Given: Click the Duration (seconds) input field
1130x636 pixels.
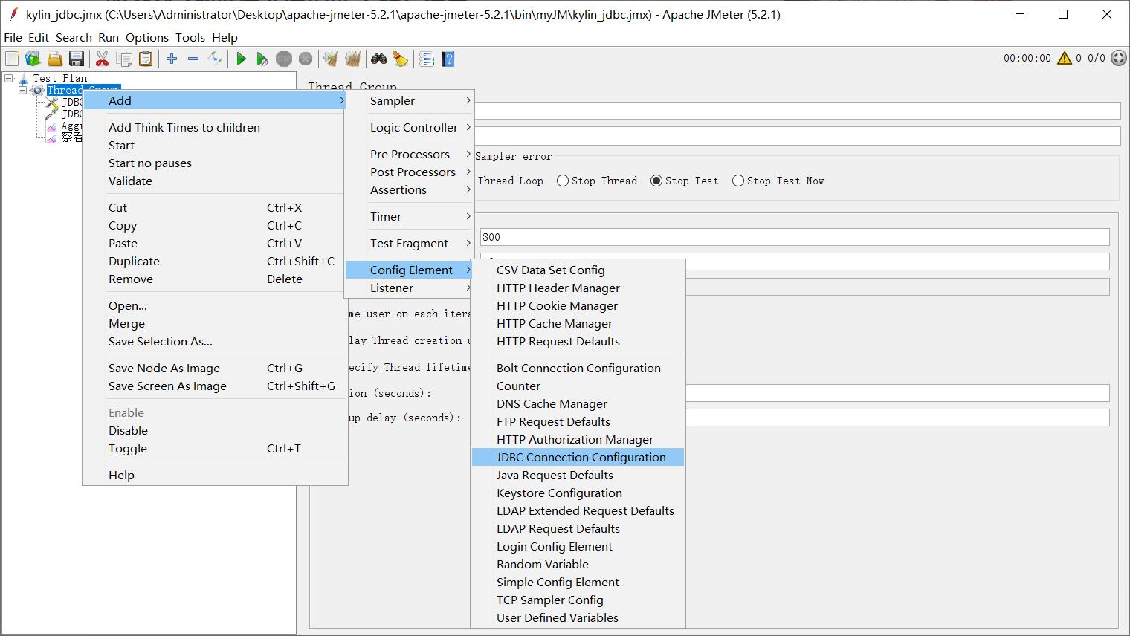Looking at the screenshot, I should pos(897,393).
